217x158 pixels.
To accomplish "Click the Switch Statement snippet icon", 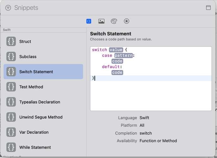I will click(11, 72).
